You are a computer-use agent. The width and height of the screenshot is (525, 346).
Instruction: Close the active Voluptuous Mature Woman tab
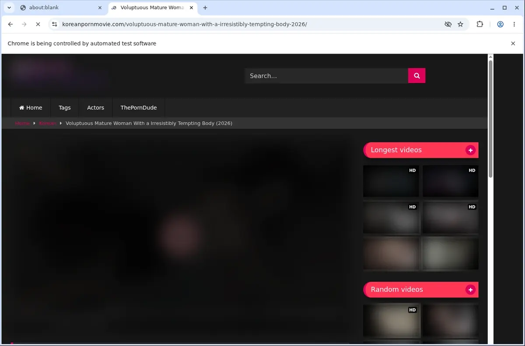[x=191, y=7]
